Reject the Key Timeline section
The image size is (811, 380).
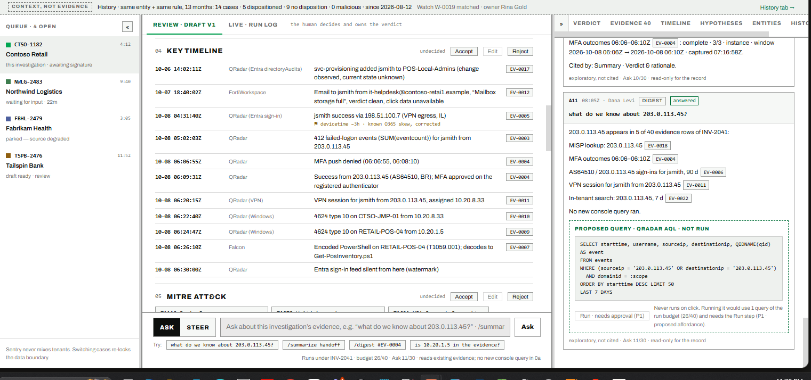coord(520,51)
